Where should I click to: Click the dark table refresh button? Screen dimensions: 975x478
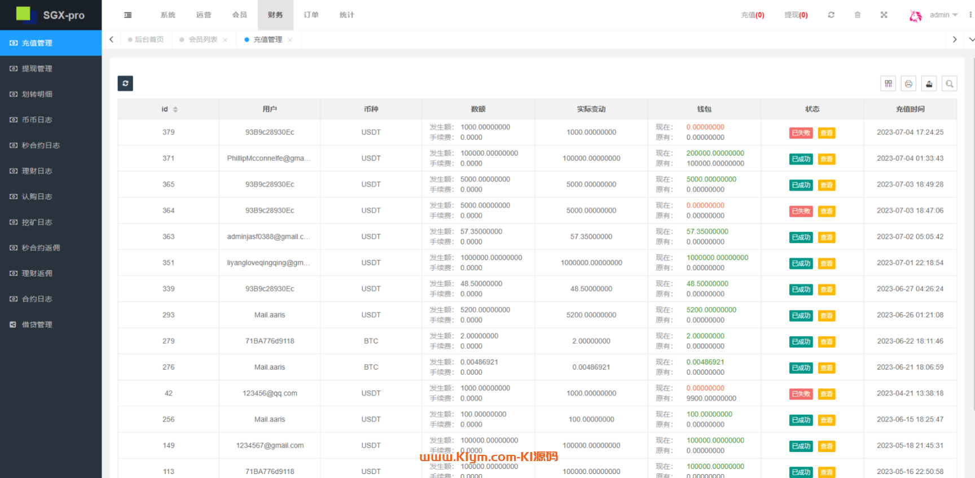[x=125, y=84]
